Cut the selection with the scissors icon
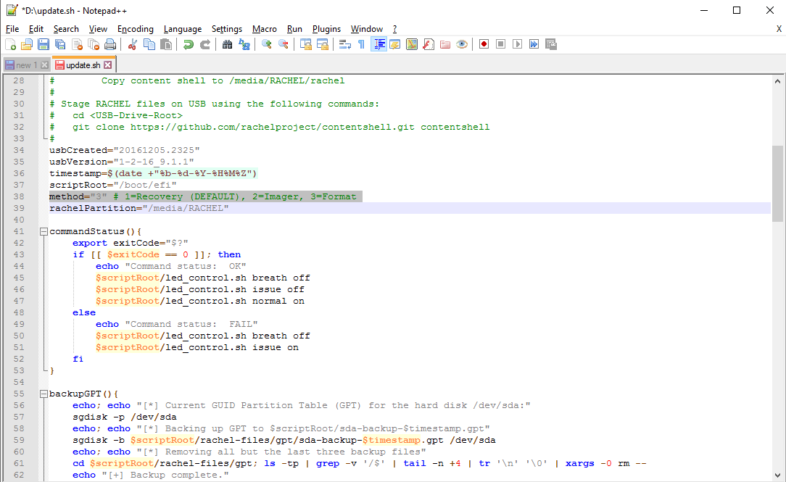The image size is (786, 482). 133,45
